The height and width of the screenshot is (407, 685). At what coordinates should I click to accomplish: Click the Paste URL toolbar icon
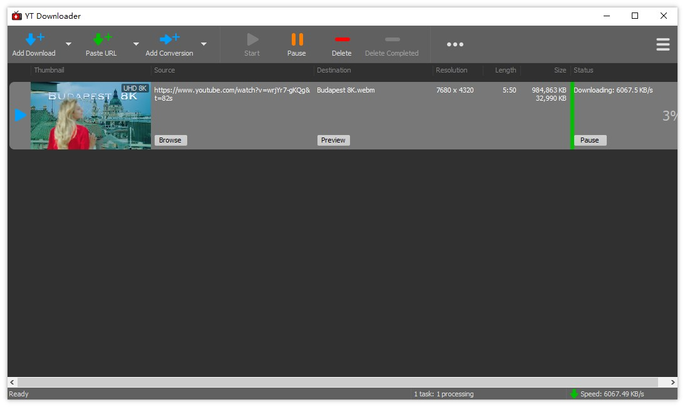[102, 39]
